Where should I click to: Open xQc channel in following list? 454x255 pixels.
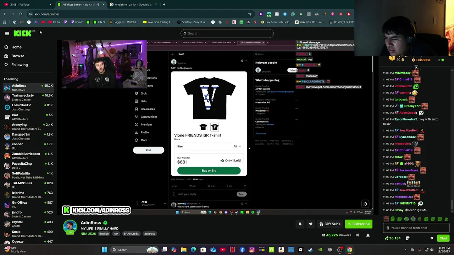[x=28, y=117]
